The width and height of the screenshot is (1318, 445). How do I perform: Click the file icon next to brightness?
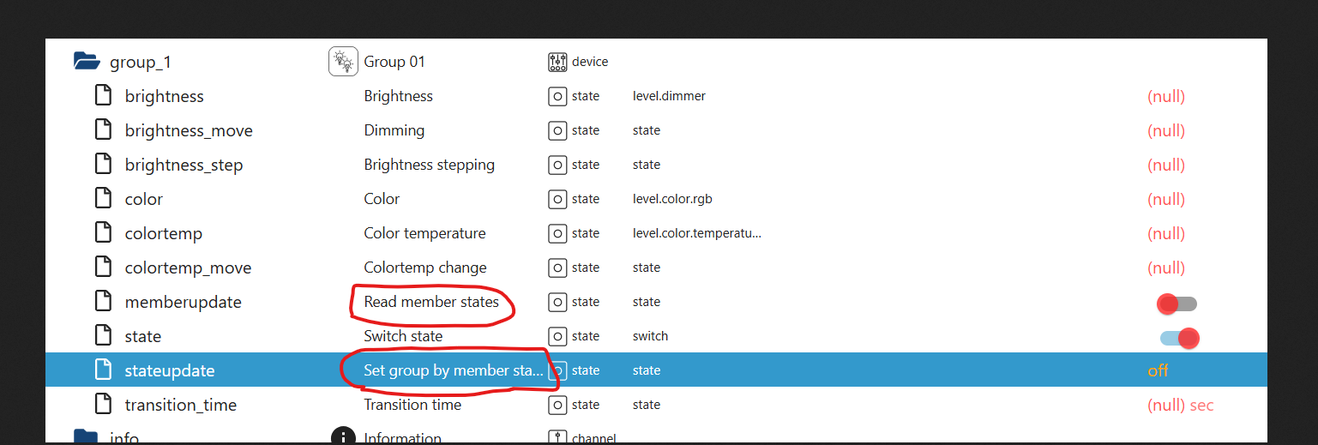(x=103, y=95)
